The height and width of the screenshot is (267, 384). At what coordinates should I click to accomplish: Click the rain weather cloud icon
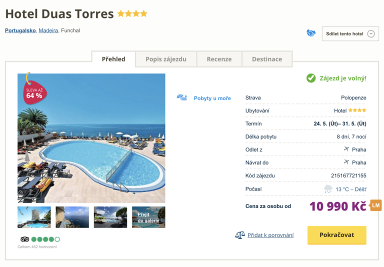[328, 189]
